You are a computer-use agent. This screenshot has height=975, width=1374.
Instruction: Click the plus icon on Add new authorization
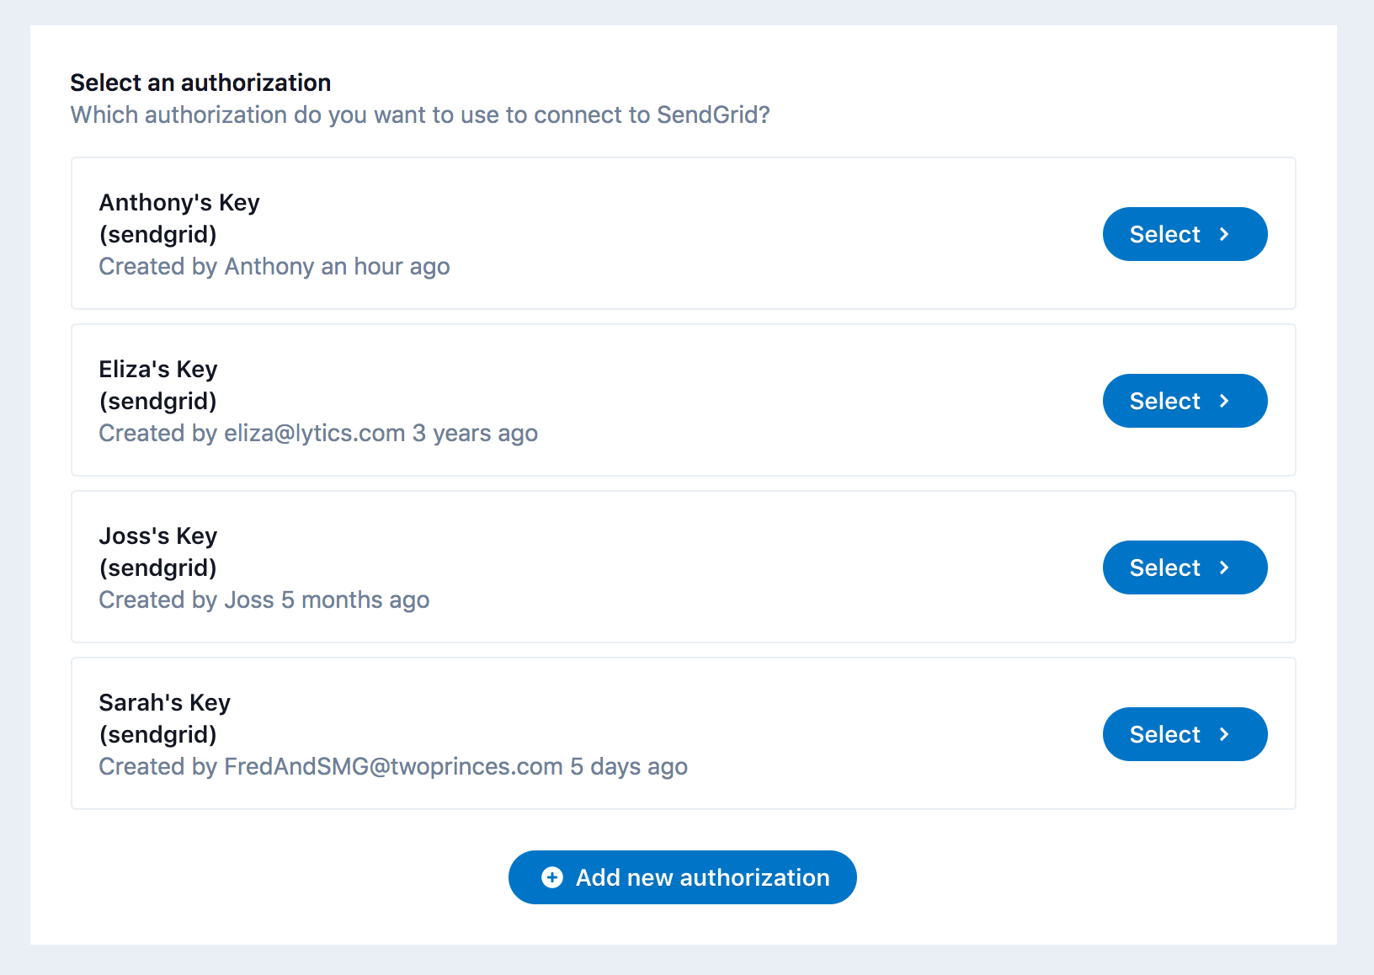pyautogui.click(x=552, y=877)
